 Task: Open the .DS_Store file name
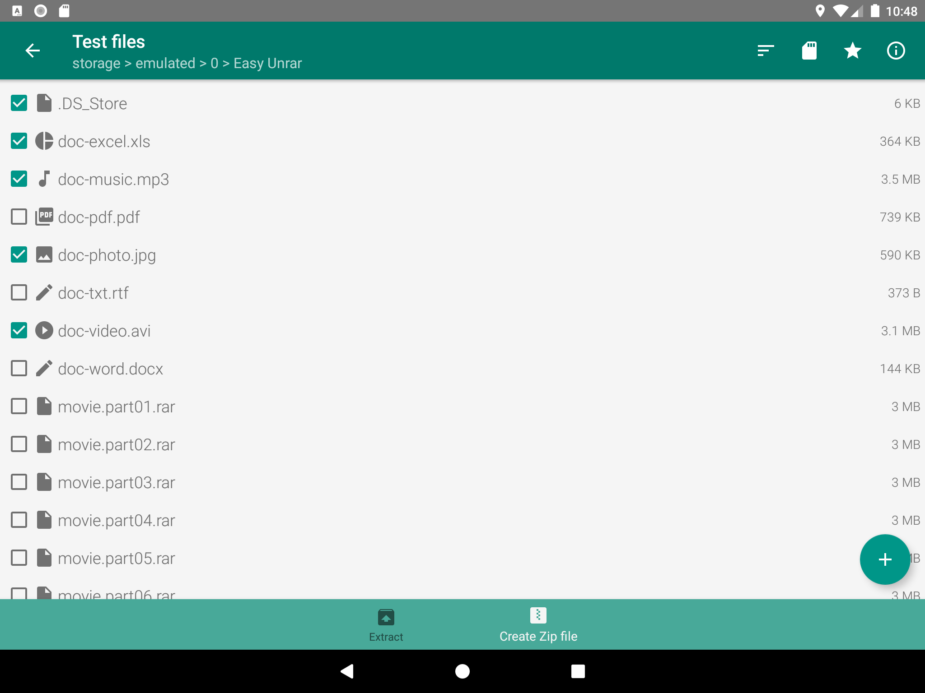(93, 103)
